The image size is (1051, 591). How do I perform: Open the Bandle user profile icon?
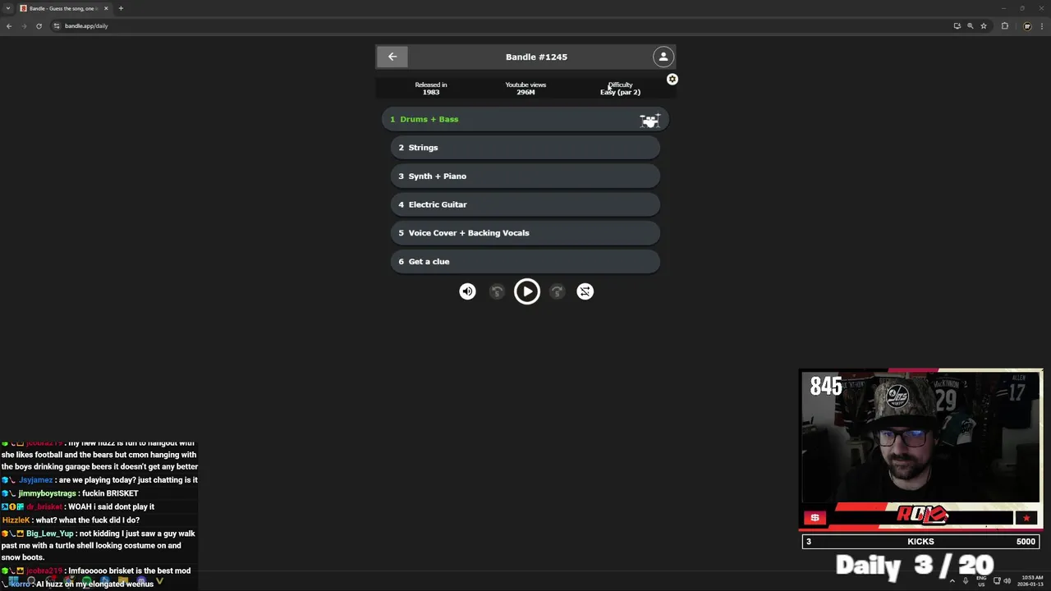click(663, 57)
